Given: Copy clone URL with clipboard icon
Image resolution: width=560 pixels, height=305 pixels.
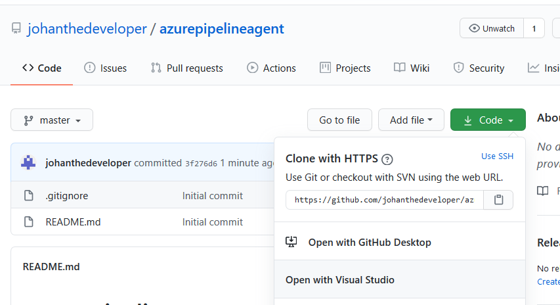Looking at the screenshot, I should tap(498, 200).
